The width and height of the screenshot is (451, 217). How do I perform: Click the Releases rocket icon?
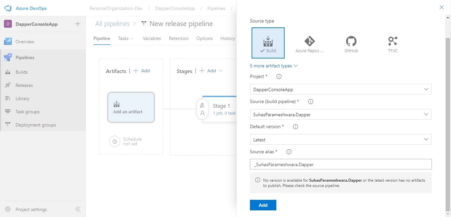[8, 85]
